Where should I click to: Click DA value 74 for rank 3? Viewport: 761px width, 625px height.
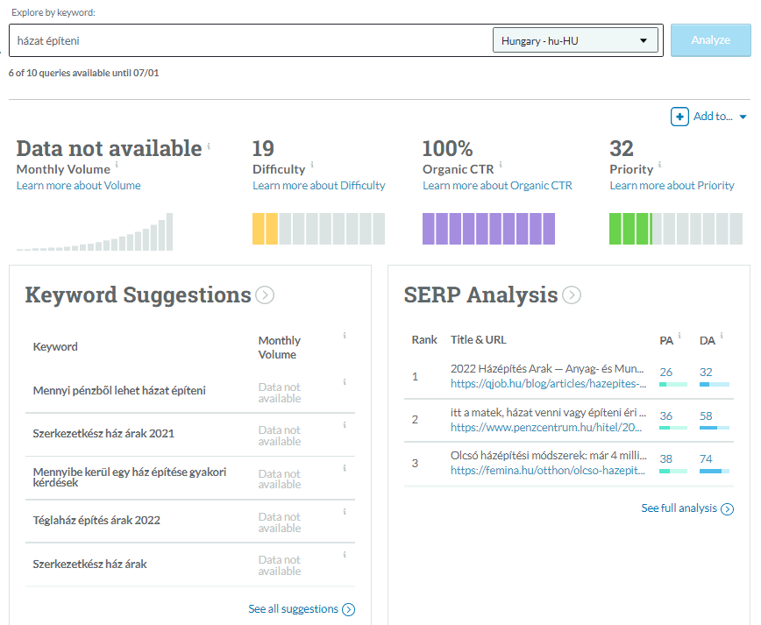[706, 459]
